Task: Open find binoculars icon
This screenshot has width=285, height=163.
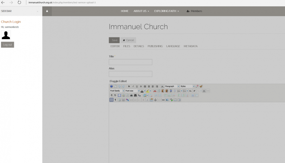Action: tap(135, 95)
